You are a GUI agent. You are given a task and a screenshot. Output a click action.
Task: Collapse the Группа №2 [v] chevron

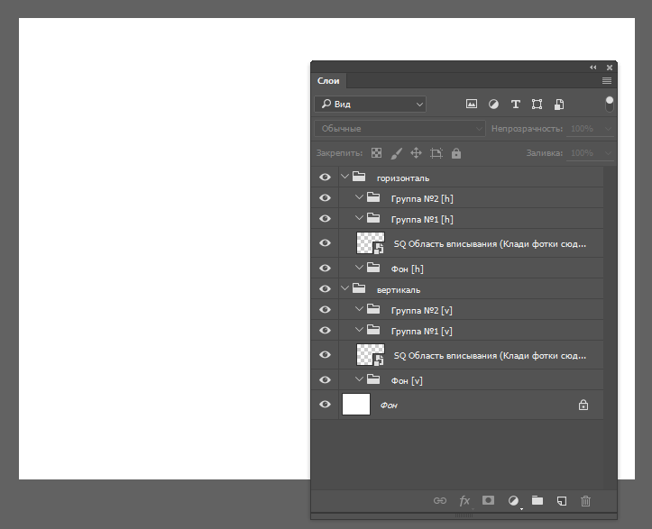pyautogui.click(x=359, y=309)
